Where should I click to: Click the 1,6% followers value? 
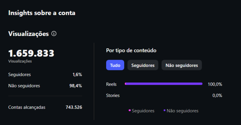(x=77, y=75)
